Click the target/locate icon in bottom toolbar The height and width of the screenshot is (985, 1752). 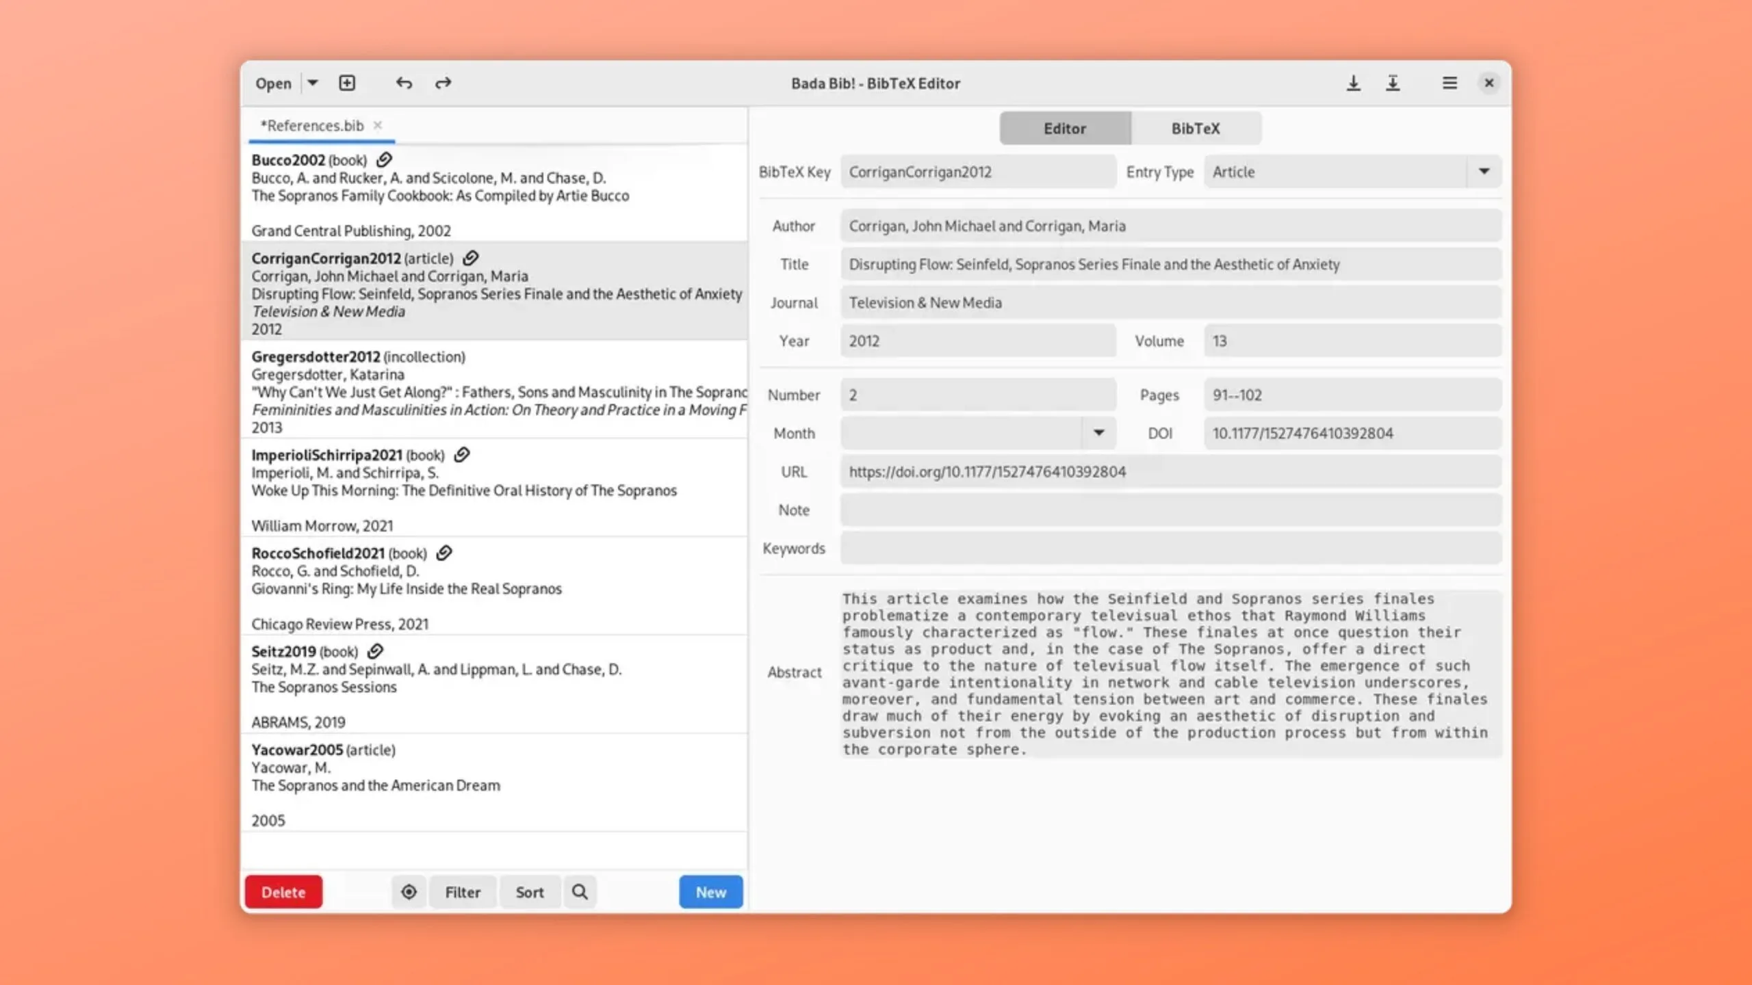pyautogui.click(x=408, y=891)
